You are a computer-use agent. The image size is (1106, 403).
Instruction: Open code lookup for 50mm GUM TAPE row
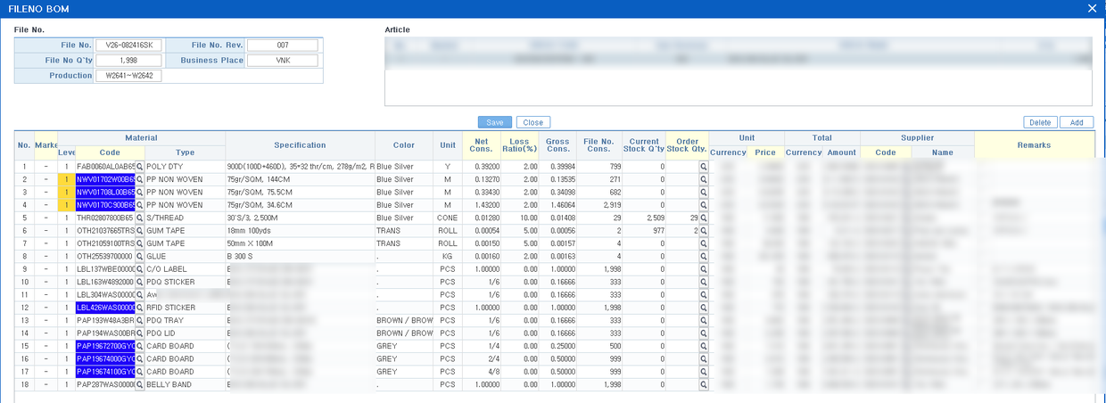tap(139, 243)
